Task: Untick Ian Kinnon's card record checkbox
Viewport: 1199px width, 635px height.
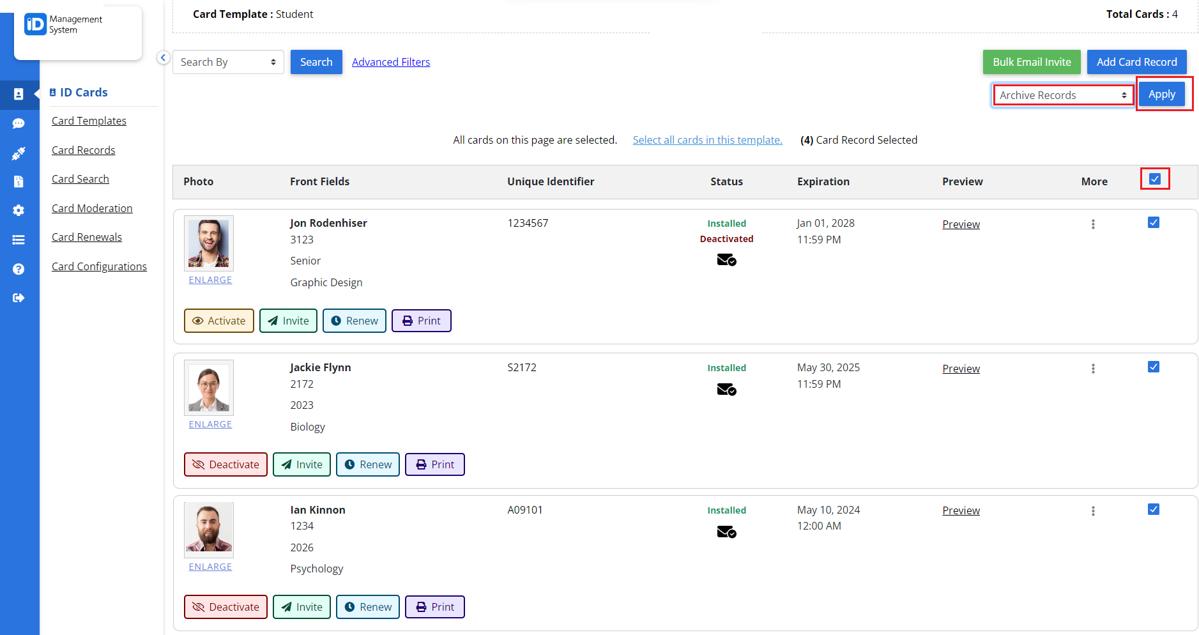Action: tap(1153, 509)
